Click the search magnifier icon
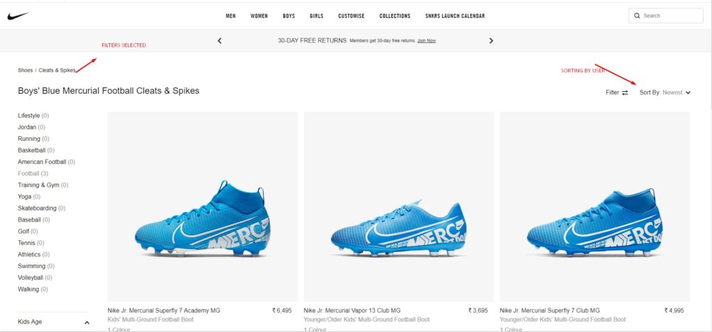Screen dimensions: 712x332 click(637, 15)
